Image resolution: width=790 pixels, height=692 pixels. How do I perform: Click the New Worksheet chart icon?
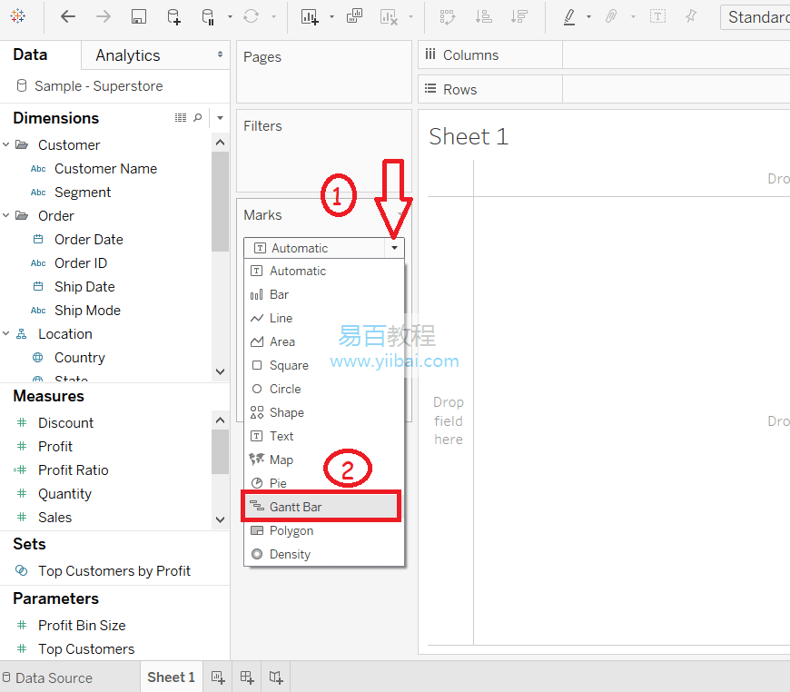click(x=310, y=16)
